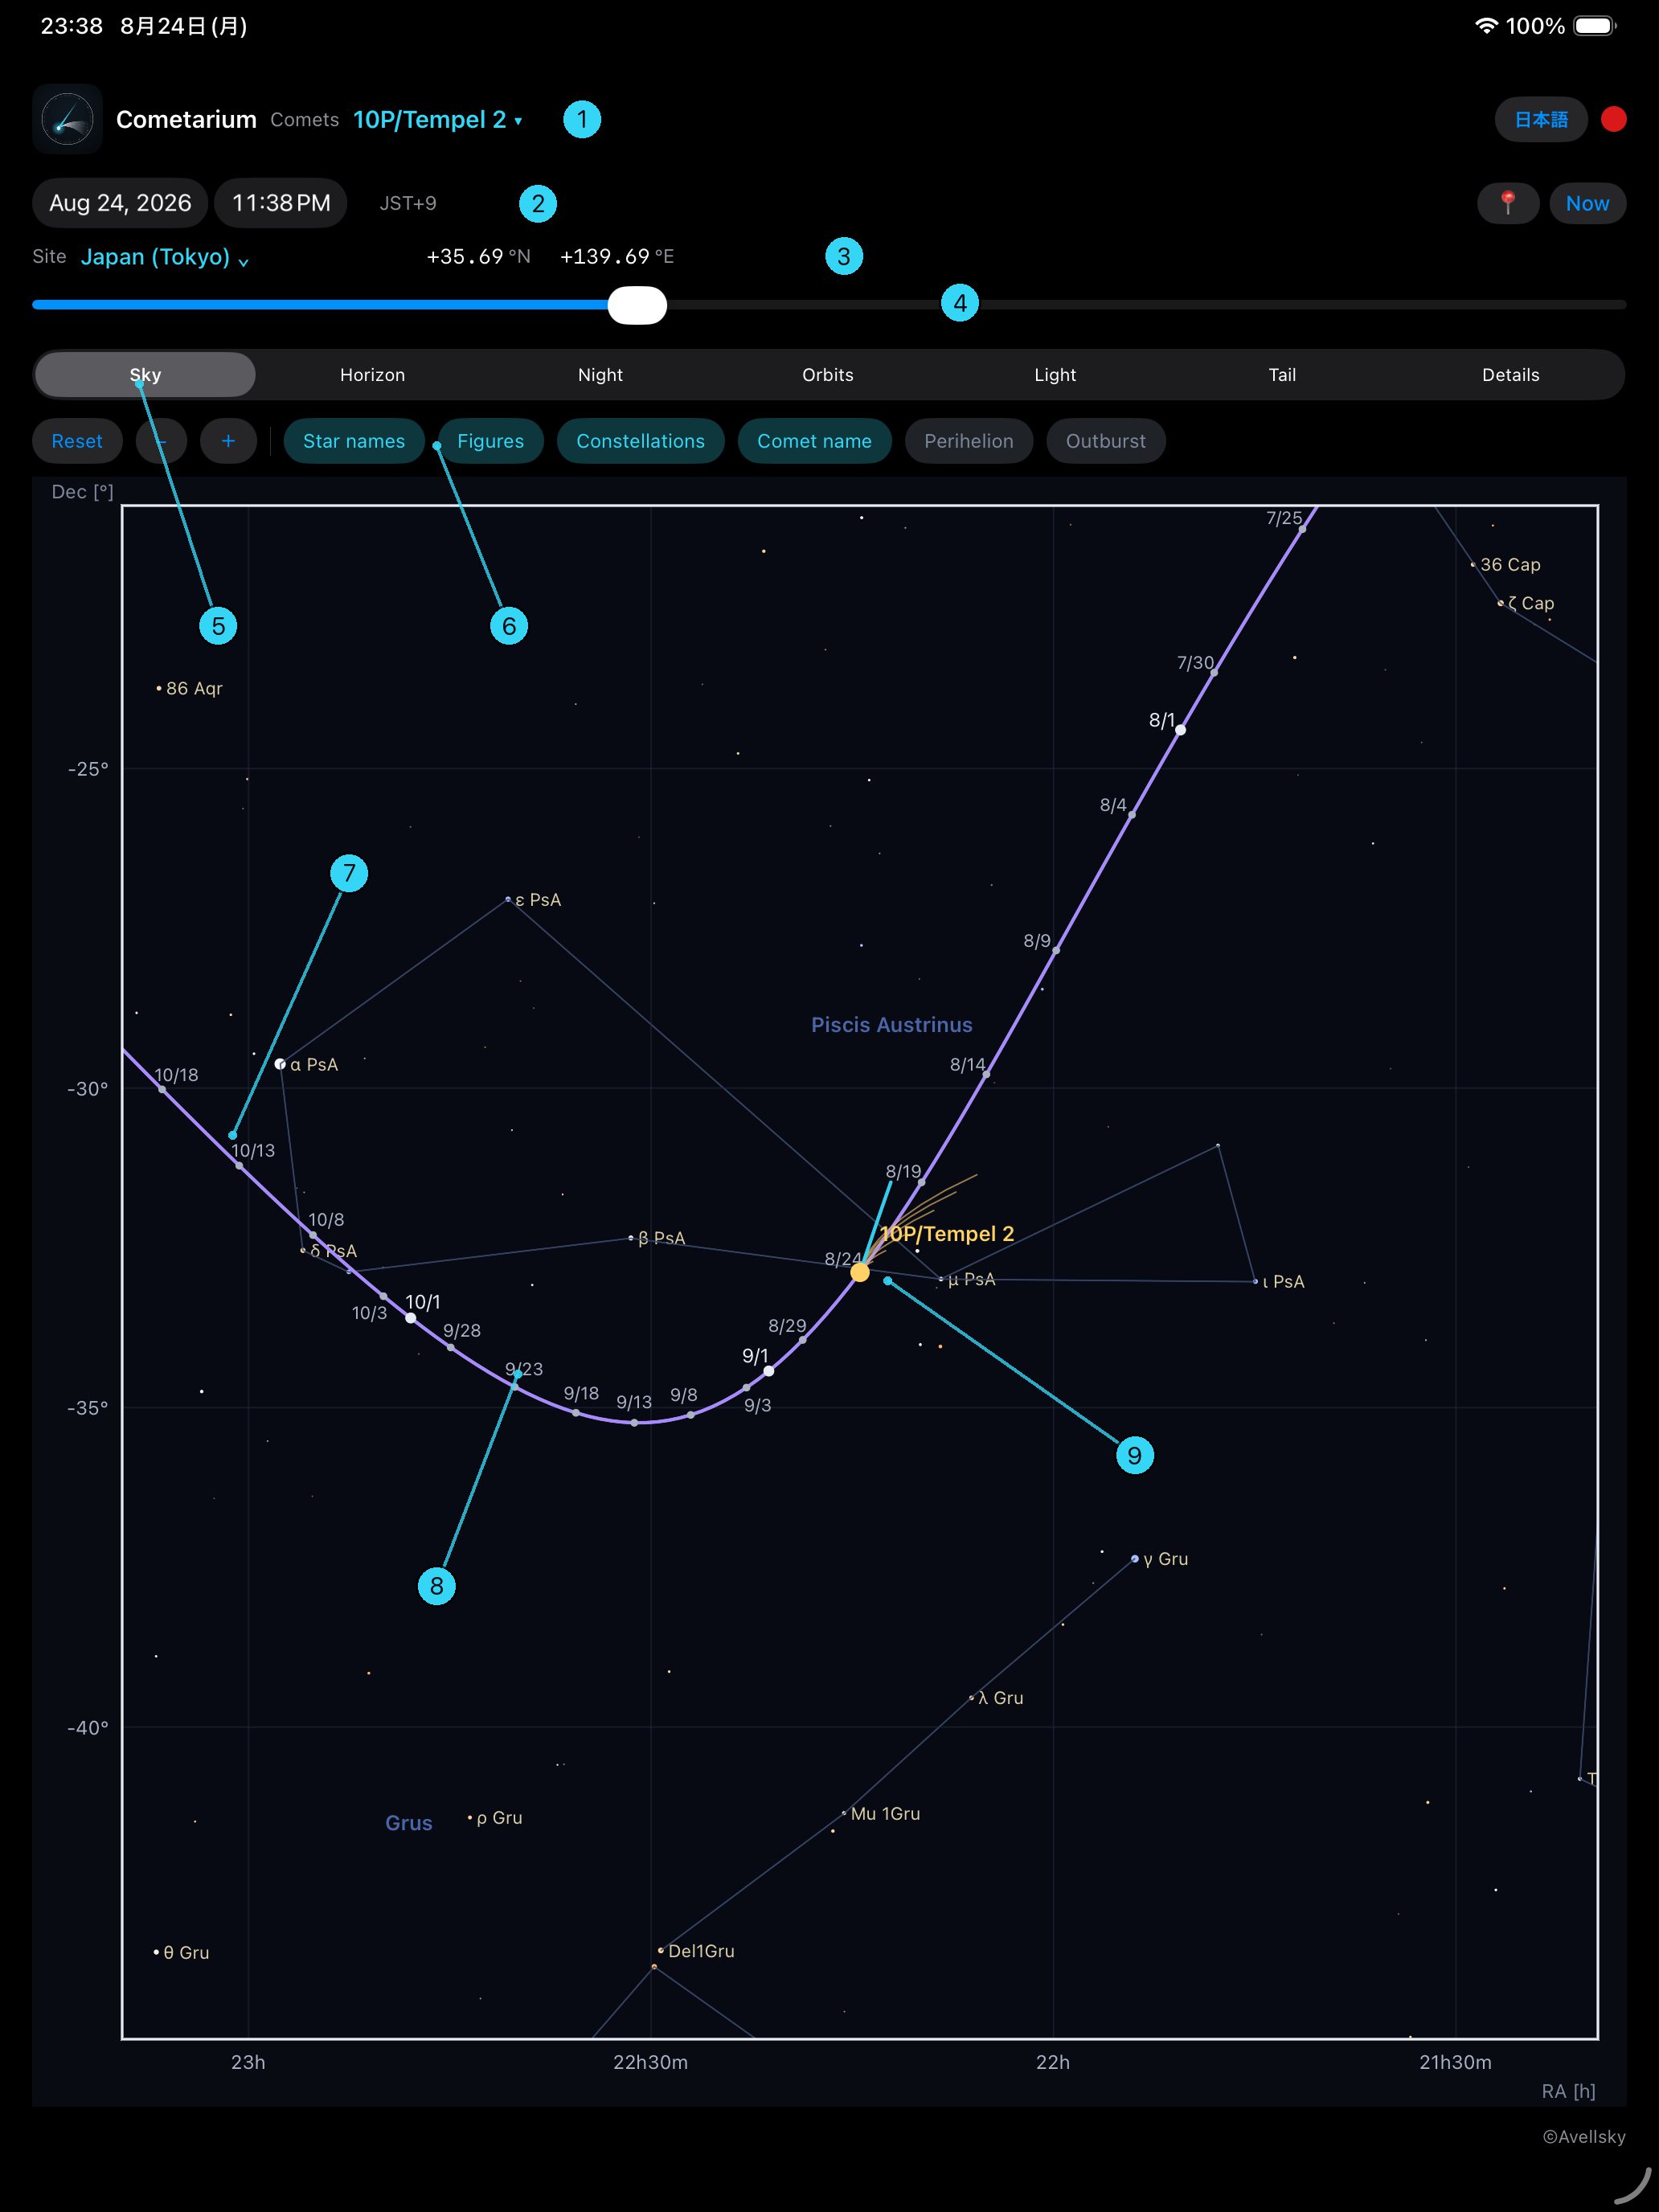Click the Now button
1659x2212 pixels.
point(1587,203)
